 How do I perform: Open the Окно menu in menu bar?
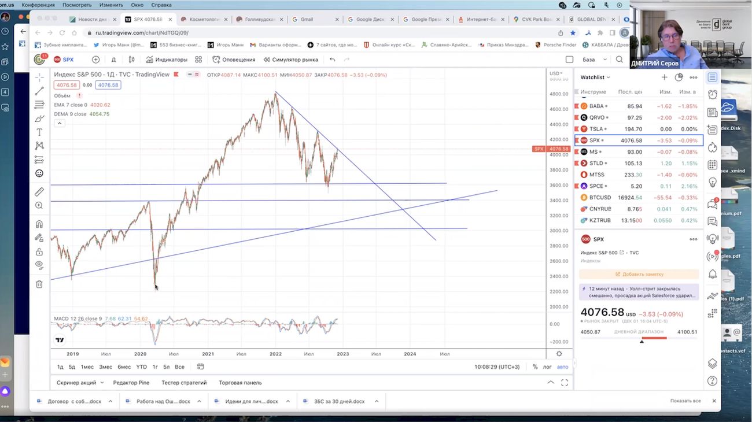pyautogui.click(x=137, y=5)
